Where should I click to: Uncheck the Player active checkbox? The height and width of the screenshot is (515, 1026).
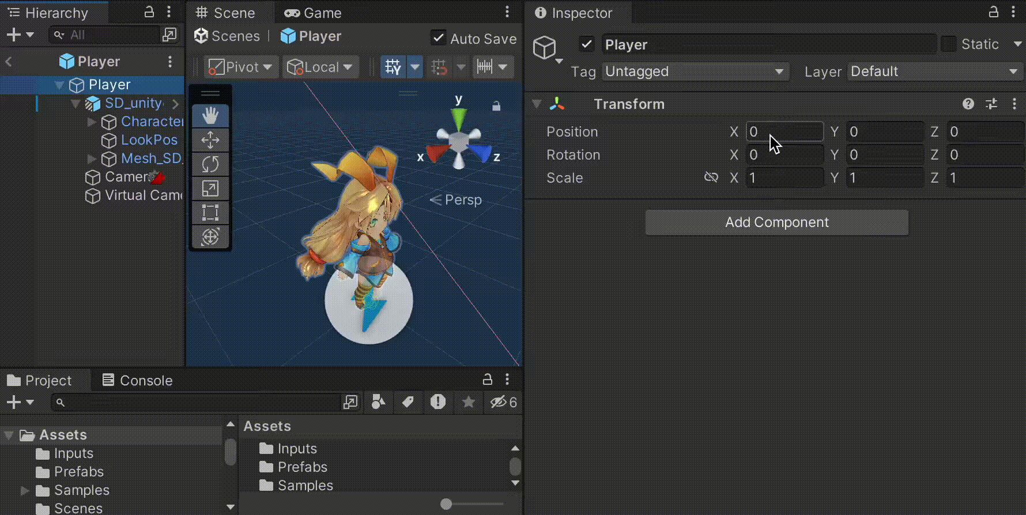pos(587,44)
